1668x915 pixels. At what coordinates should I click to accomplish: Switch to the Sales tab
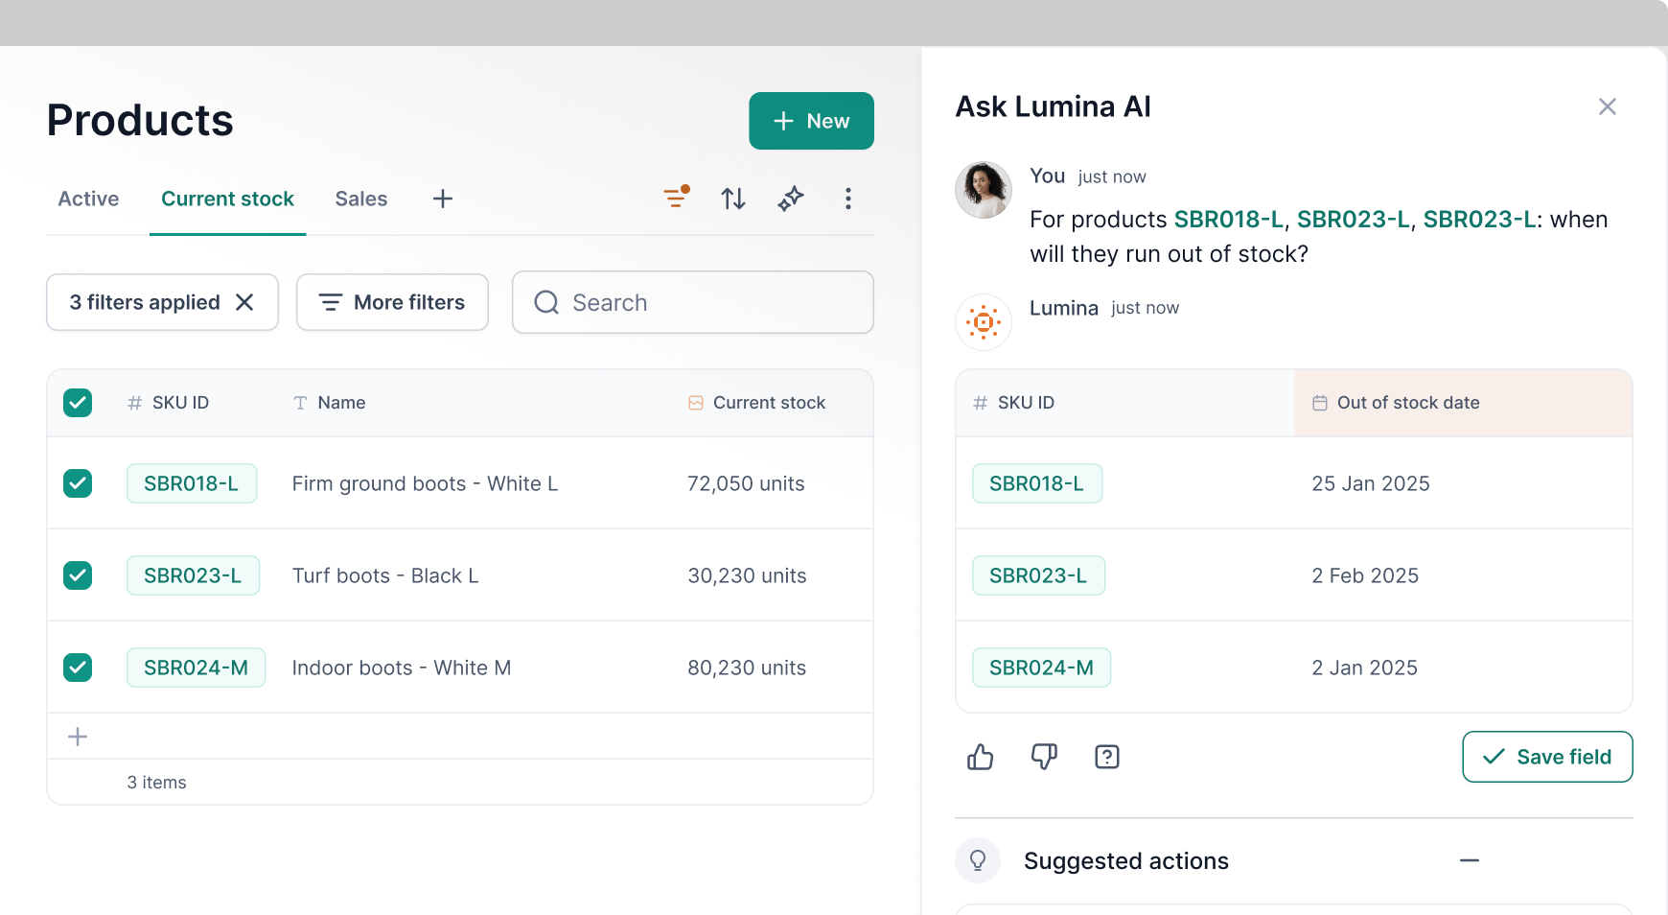click(361, 199)
